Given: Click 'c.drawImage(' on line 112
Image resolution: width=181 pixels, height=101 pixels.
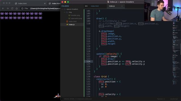Looking at the screenshot, I should (x=106, y=31).
